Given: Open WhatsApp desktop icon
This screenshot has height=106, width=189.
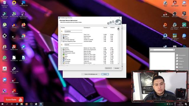Looking at the screenshot, I should click(5, 58).
